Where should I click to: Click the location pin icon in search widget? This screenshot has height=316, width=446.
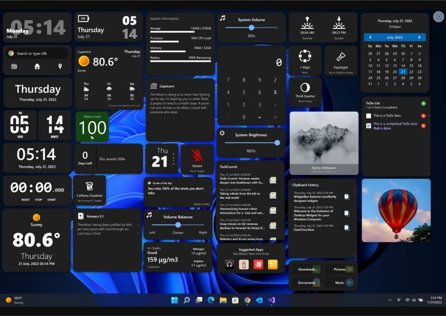click(60, 67)
